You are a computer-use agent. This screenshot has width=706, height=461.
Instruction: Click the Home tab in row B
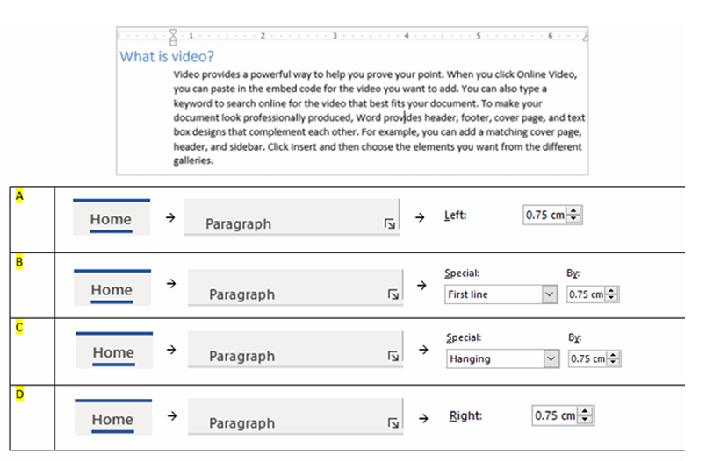112,290
